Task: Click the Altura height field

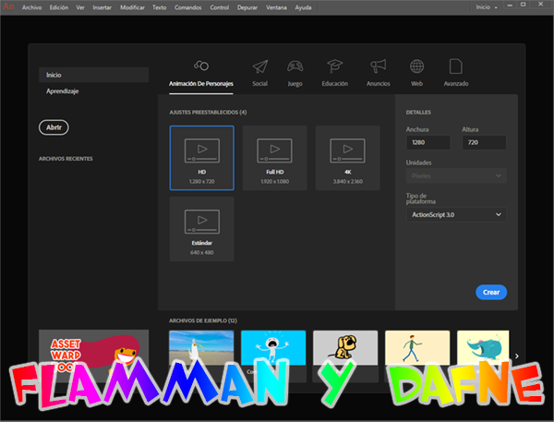Action: point(484,142)
